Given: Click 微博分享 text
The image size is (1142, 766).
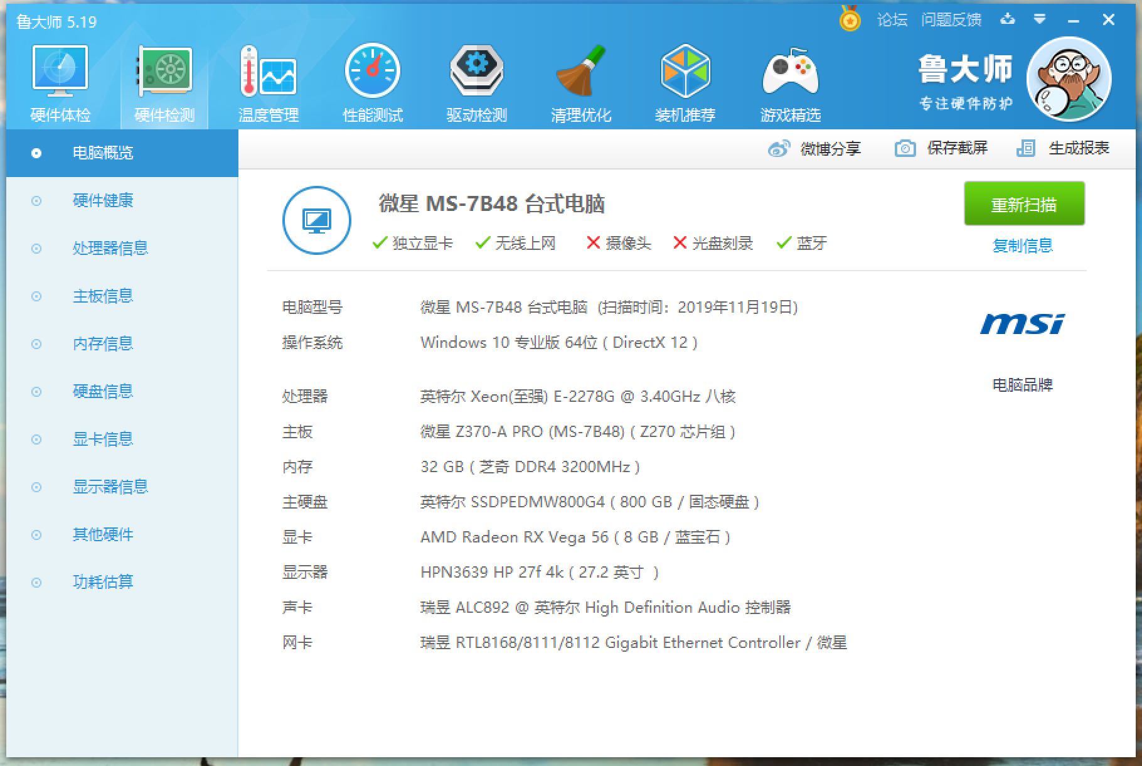Looking at the screenshot, I should point(830,149).
